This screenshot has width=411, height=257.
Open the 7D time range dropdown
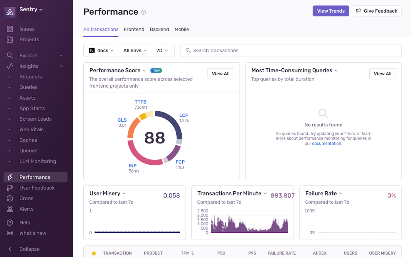[163, 50]
